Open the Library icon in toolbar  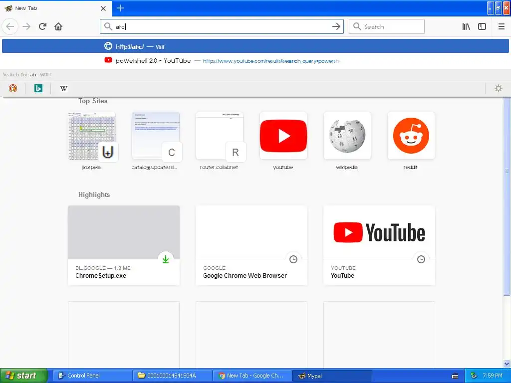(466, 26)
